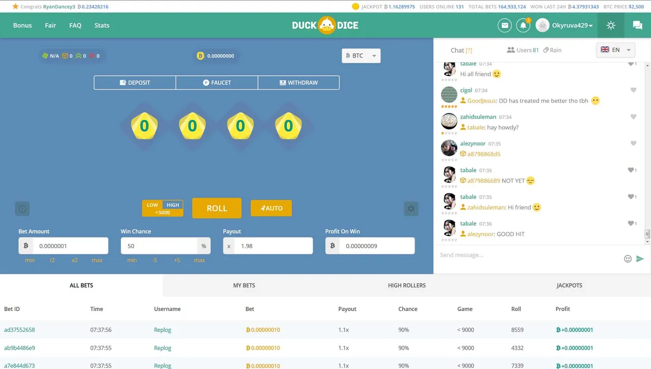Image resolution: width=651 pixels, height=369 pixels.
Task: Open Rain link in chat header
Action: click(552, 50)
